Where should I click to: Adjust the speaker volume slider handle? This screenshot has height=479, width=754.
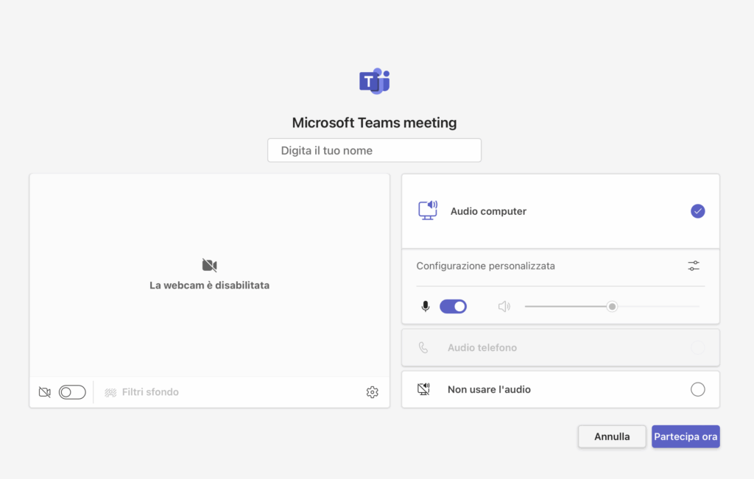pos(612,307)
